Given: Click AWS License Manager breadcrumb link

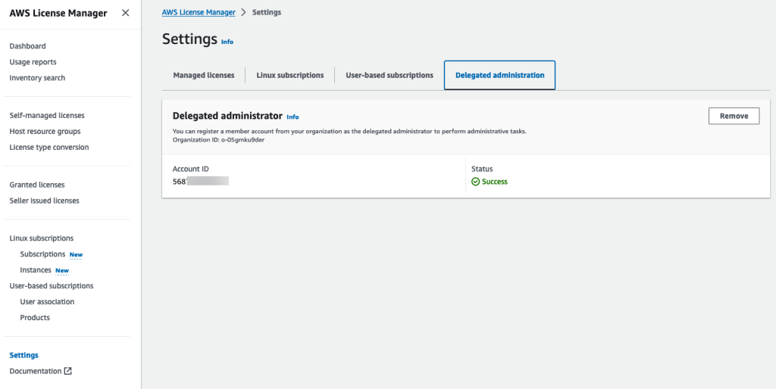Looking at the screenshot, I should coord(199,12).
